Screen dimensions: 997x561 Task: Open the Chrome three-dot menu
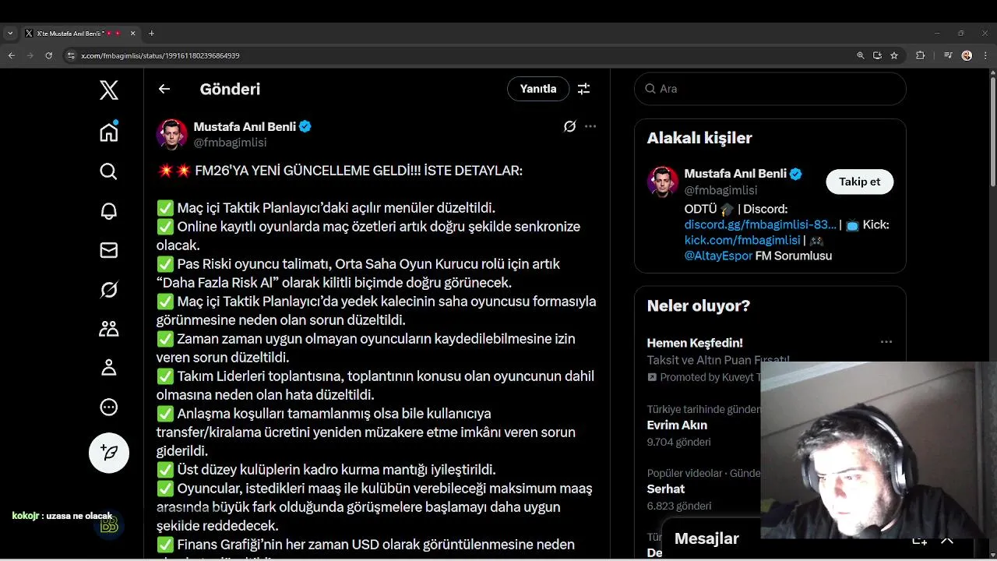pyautogui.click(x=985, y=55)
